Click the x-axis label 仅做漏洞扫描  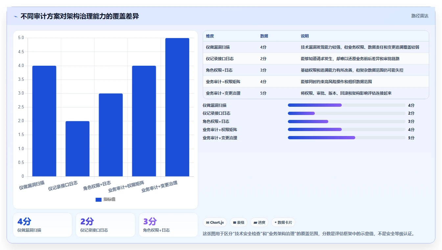click(x=32, y=185)
